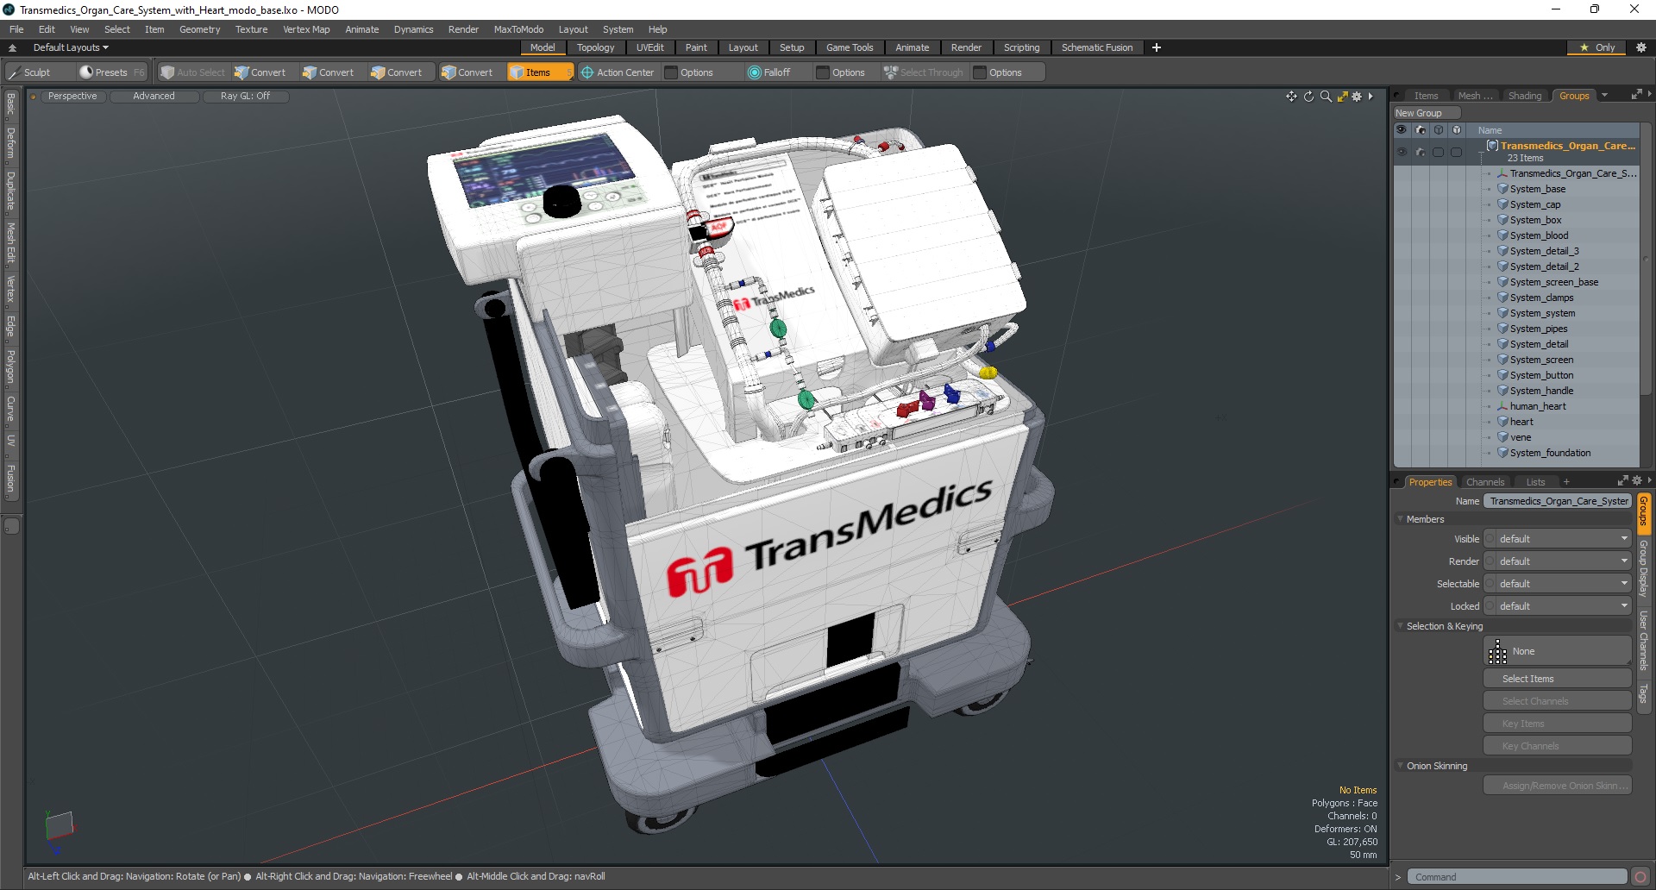Switch to the UVEdit layout tab
The image size is (1656, 890).
tap(650, 47)
